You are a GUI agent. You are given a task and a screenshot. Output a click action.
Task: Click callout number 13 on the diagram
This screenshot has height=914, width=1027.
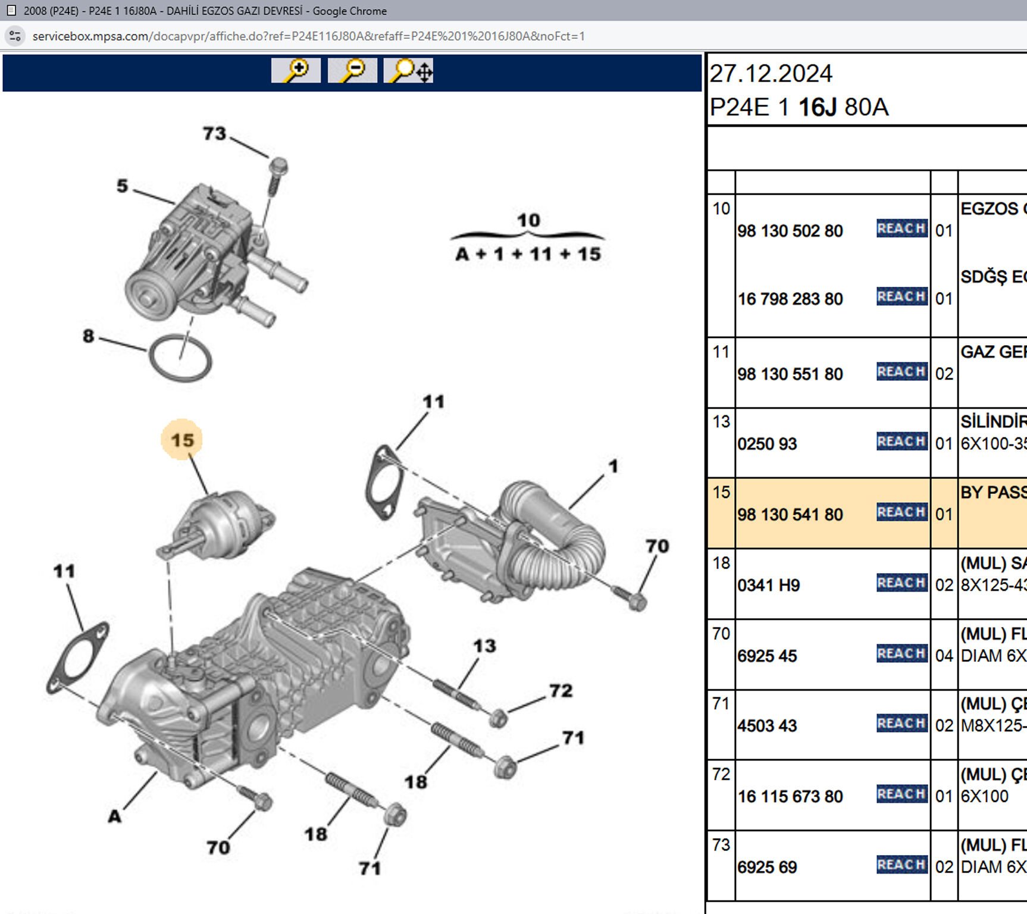pyautogui.click(x=484, y=646)
